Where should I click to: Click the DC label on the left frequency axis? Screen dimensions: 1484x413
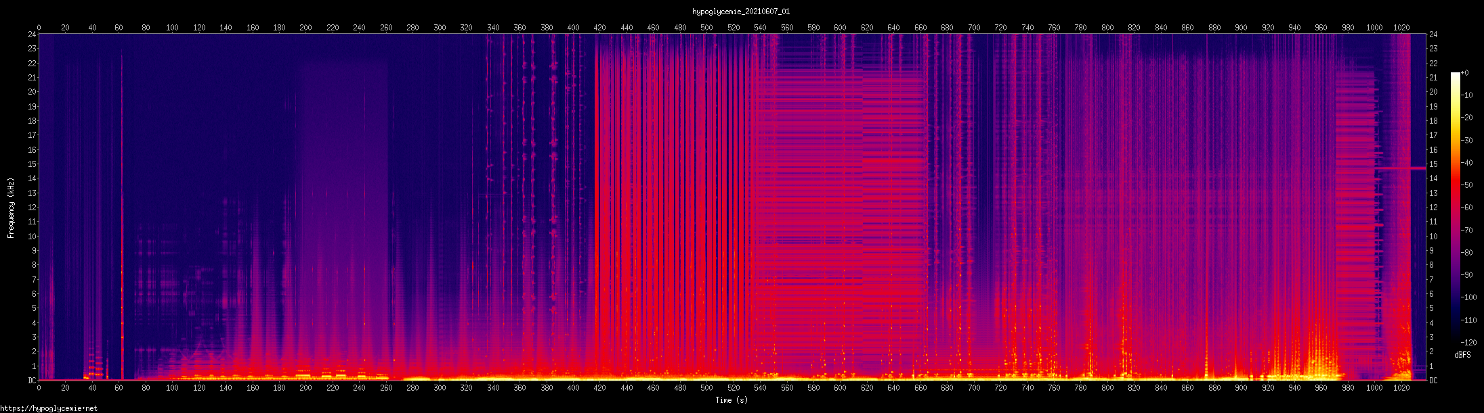32,381
